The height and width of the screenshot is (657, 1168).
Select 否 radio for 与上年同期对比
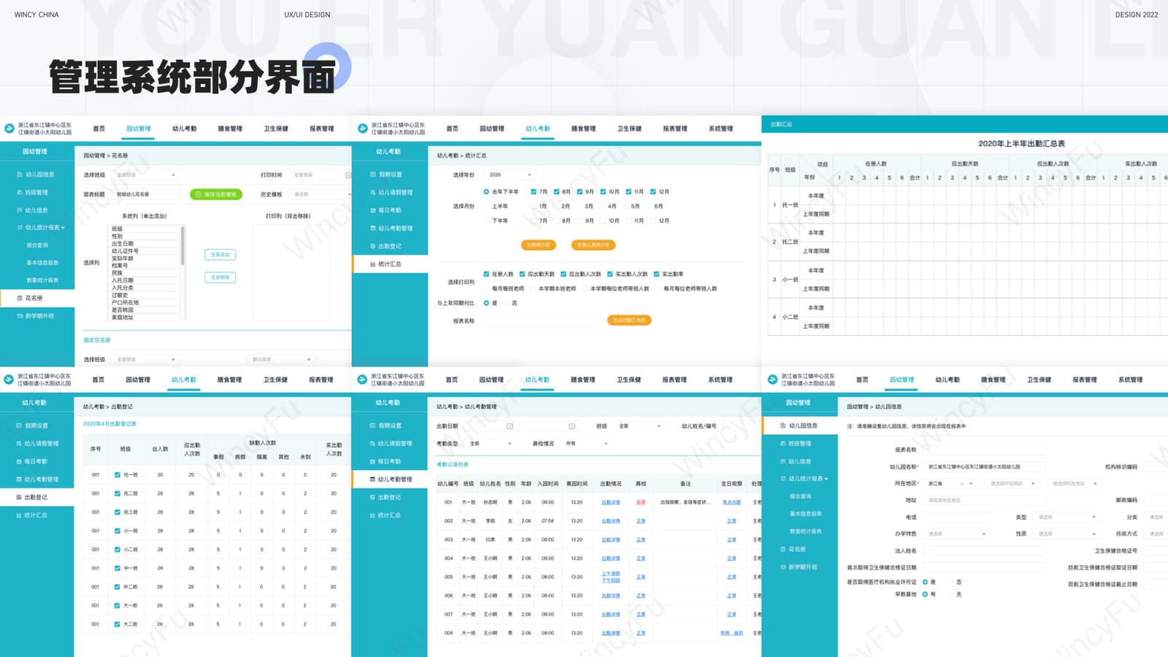505,303
